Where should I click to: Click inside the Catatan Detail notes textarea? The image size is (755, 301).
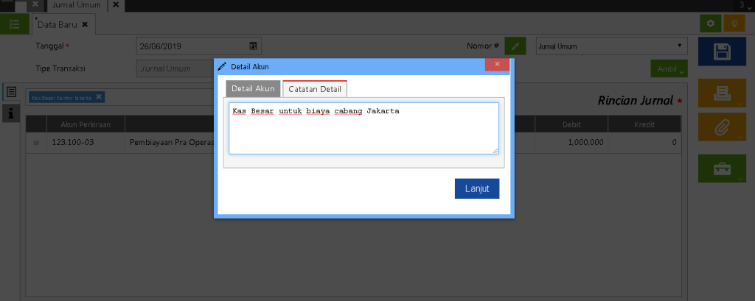tap(363, 129)
